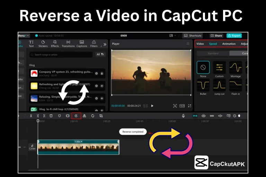Expand more panel tabs with double chevron
Screen dimensions: 266x177
105,44
